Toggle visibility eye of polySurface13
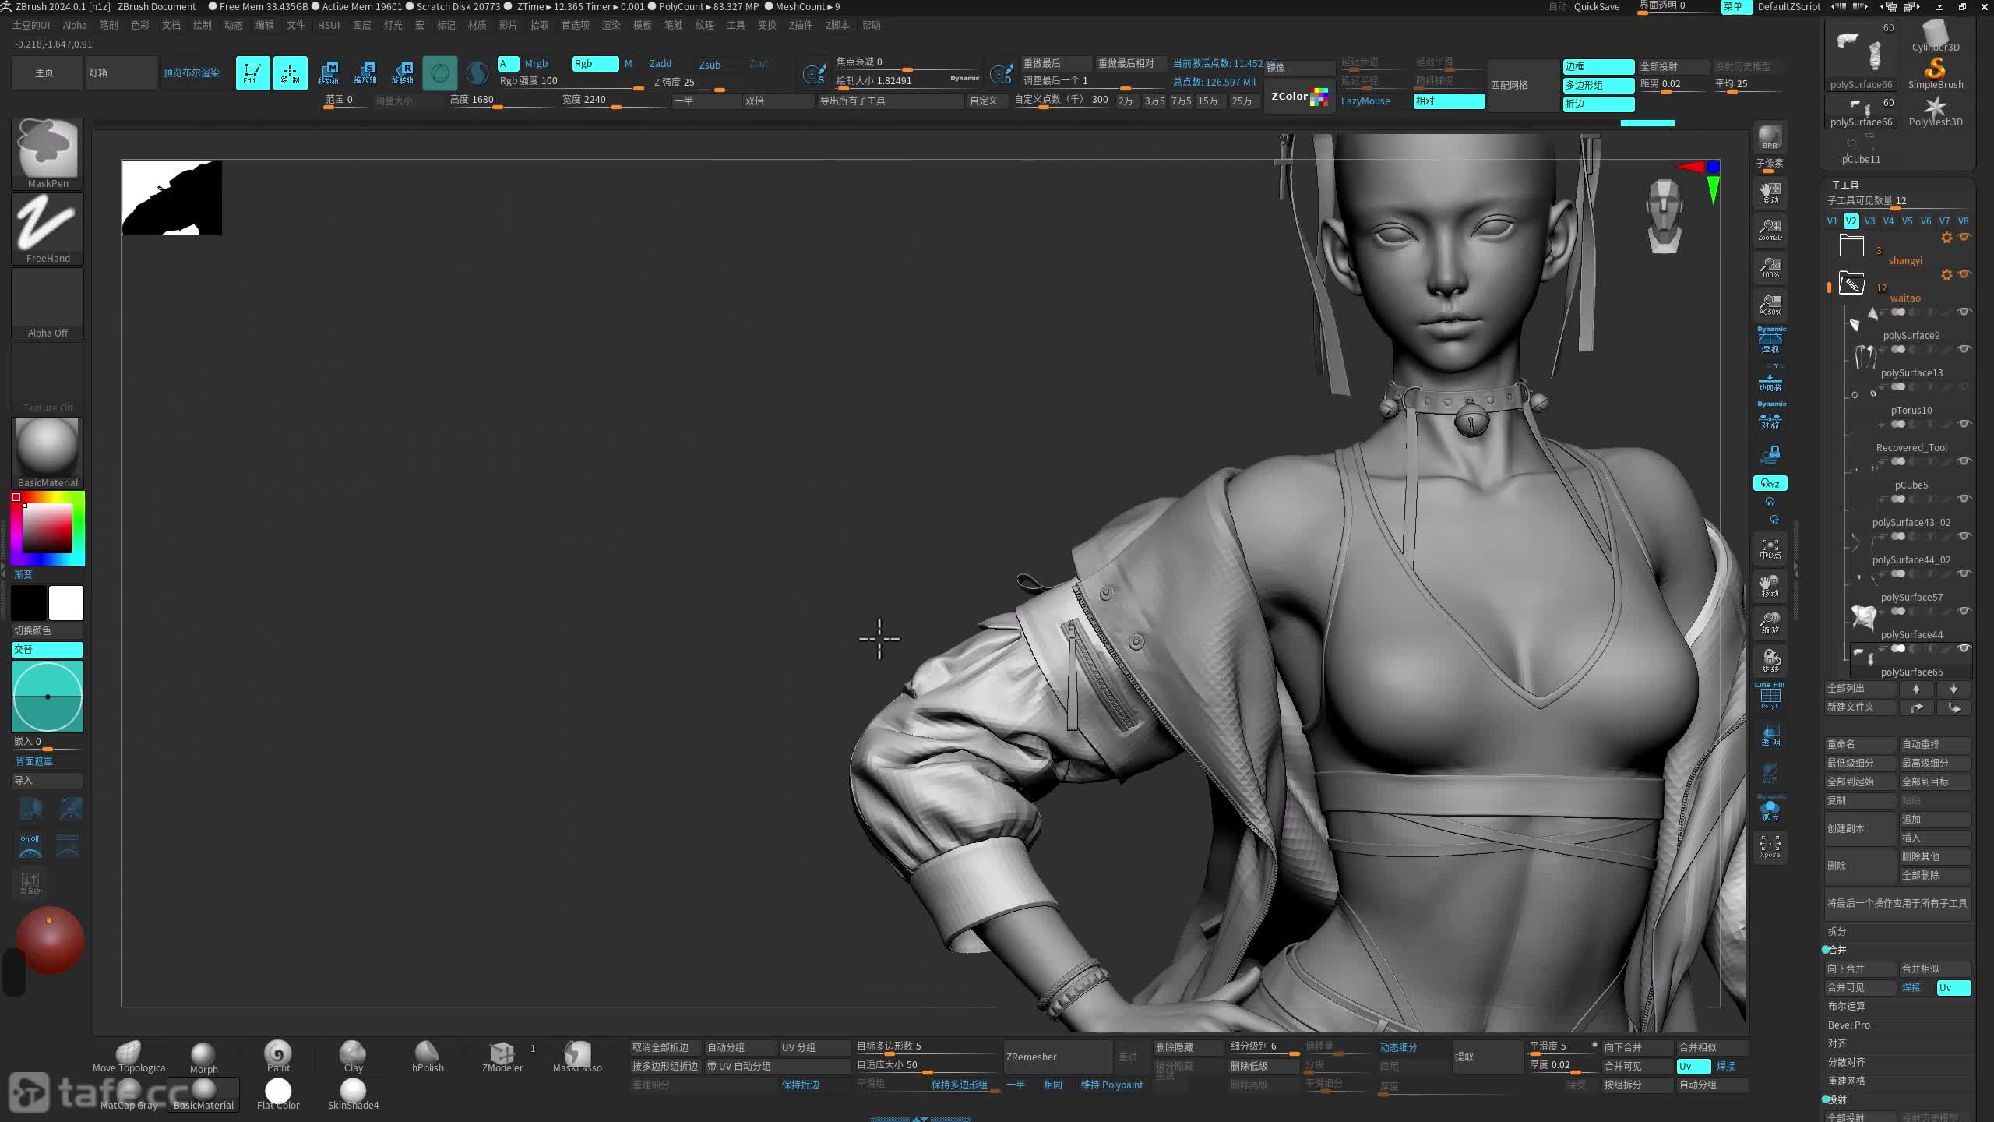The image size is (1994, 1122). coord(1964,349)
